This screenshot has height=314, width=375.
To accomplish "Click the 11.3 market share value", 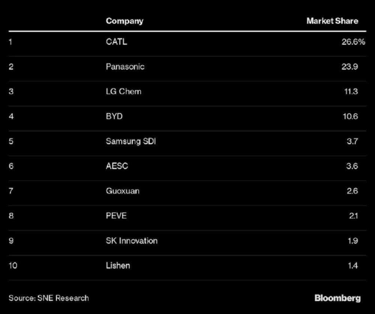I will coord(350,92).
